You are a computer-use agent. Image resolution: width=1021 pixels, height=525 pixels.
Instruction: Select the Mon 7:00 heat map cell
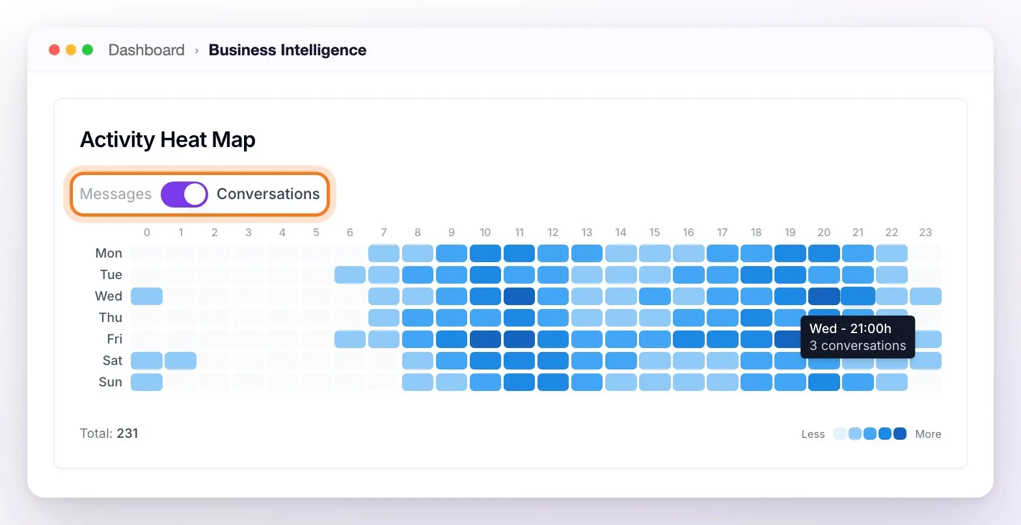pos(384,253)
